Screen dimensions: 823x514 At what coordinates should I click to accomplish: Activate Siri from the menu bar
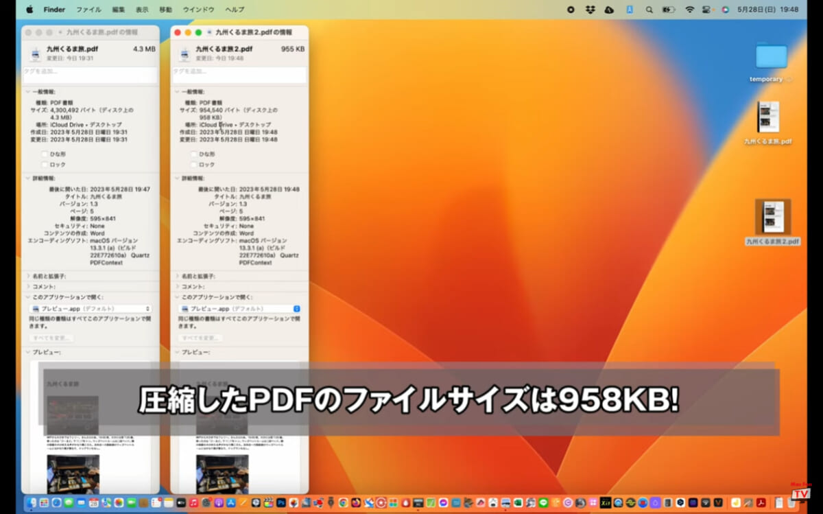point(725,10)
